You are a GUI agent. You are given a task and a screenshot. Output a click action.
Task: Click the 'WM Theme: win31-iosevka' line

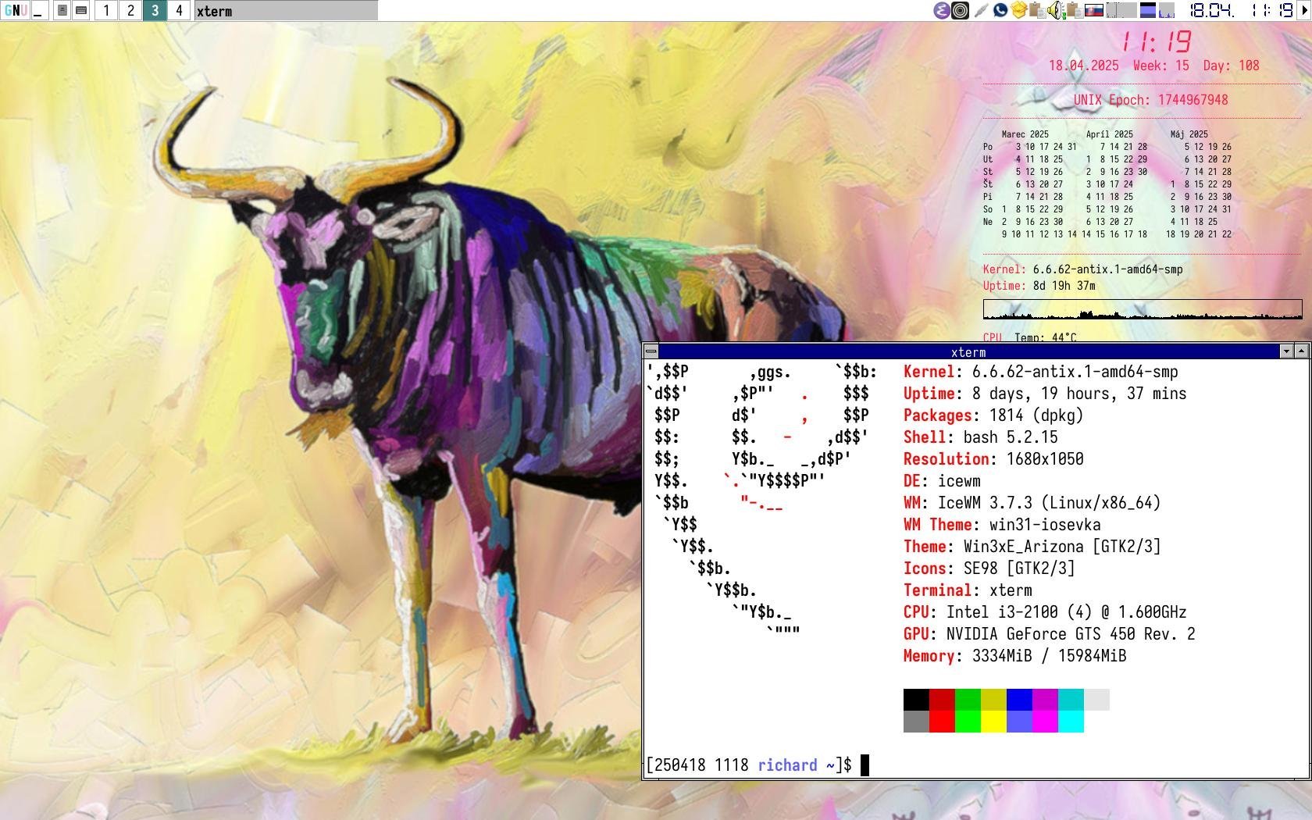tap(1002, 525)
